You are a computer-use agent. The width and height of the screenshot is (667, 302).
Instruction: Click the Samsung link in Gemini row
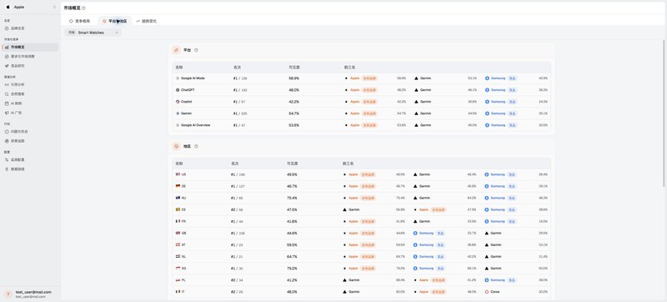coord(498,113)
